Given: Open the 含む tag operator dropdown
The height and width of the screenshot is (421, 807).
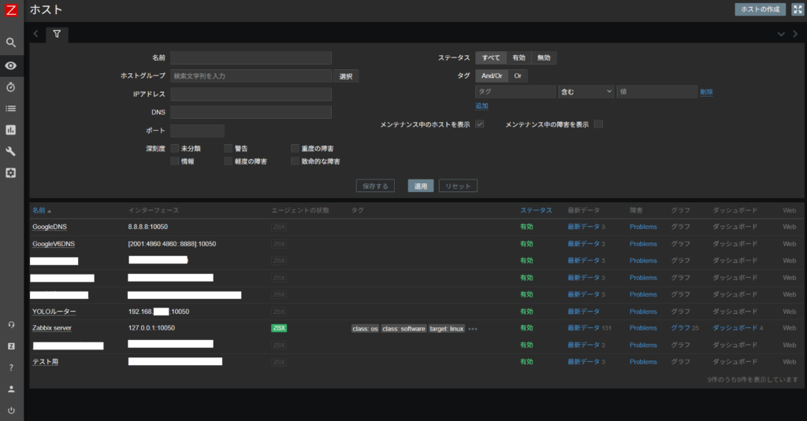Looking at the screenshot, I should 586,92.
